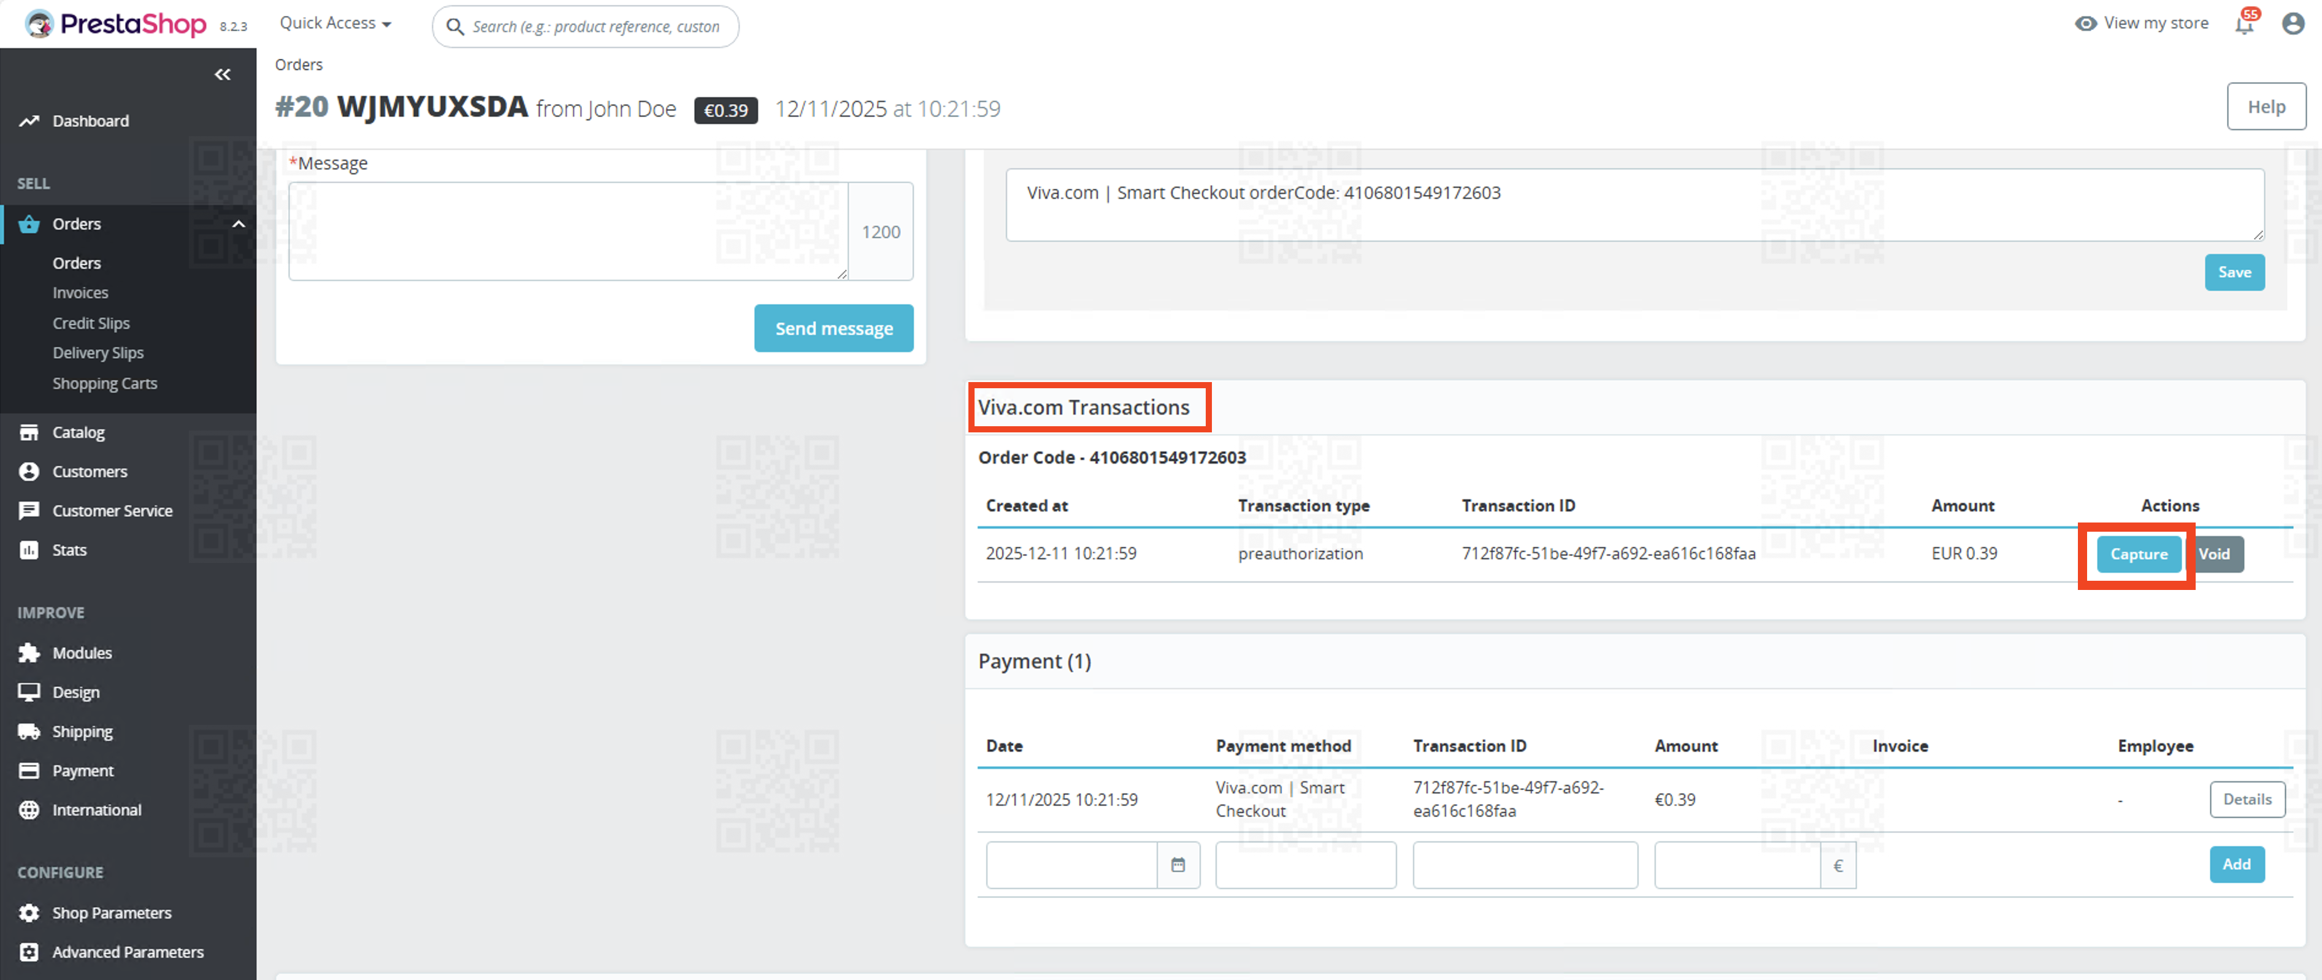Void the preauthorization transaction

tap(2218, 554)
